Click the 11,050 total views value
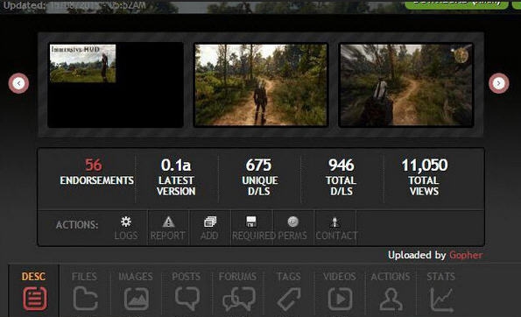 pyautogui.click(x=425, y=165)
